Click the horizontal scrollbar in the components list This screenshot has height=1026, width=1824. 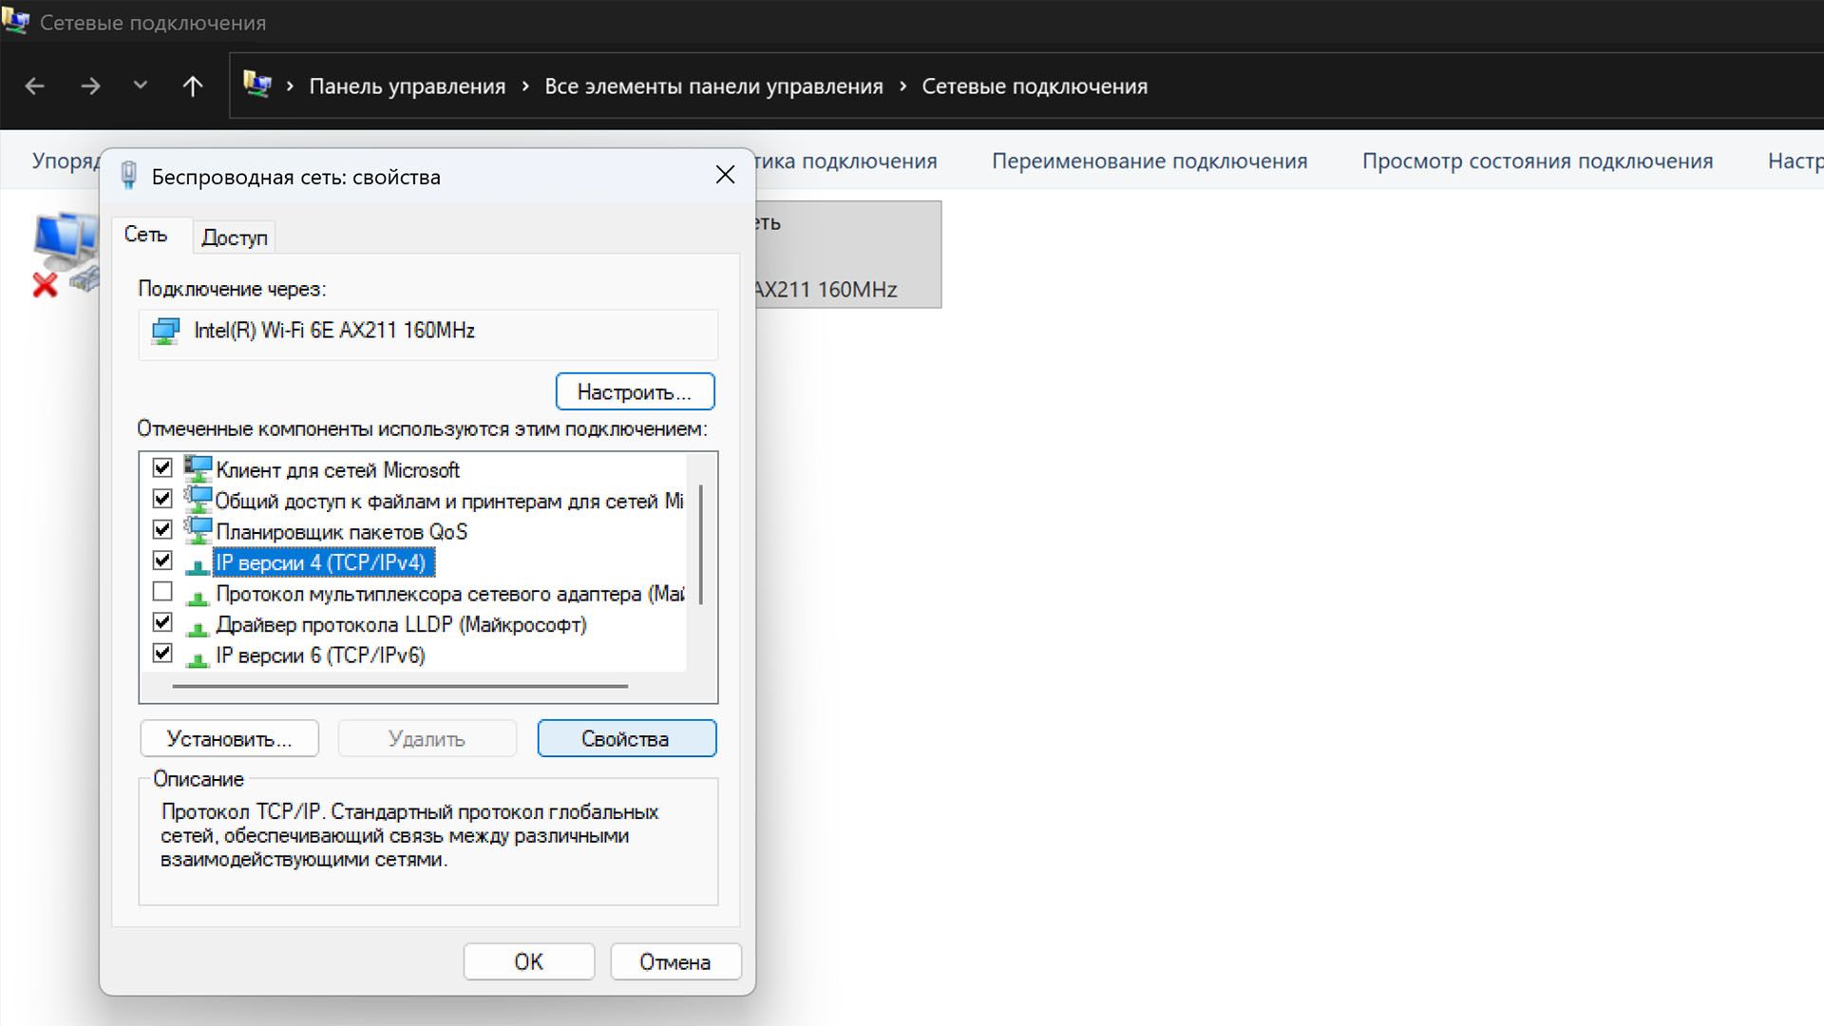tap(399, 685)
